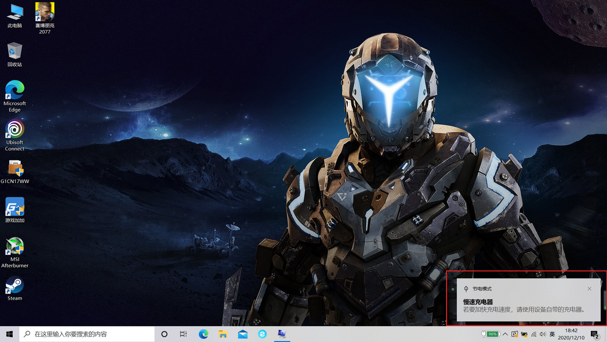Click the tray icon with yellow warning
This screenshot has height=342, width=607.
(x=524, y=334)
